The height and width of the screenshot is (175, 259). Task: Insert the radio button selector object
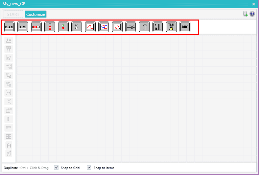(77, 27)
